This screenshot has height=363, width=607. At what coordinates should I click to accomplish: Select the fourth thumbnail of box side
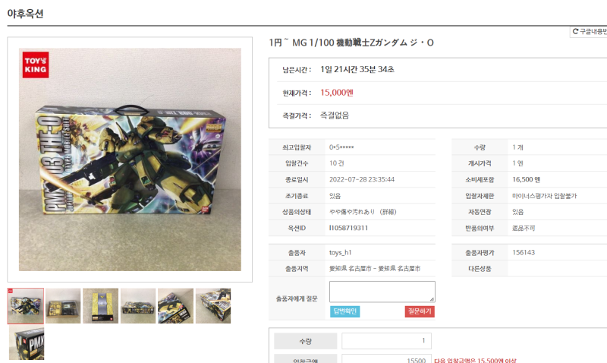138,305
